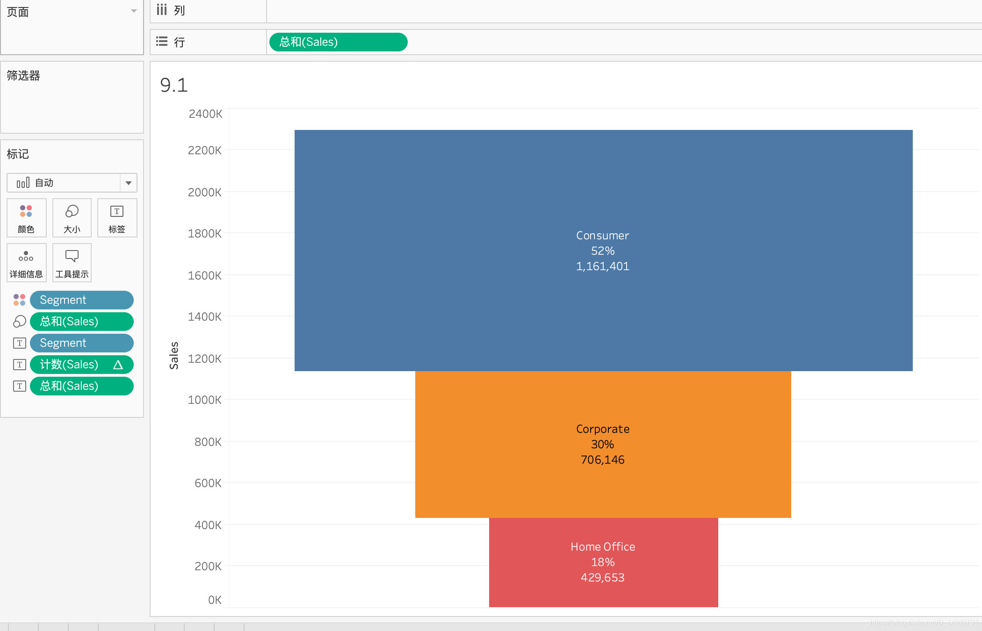The width and height of the screenshot is (982, 631).
Task: Click delta table-calculation icon on 计数(Sales) pill
Action: tap(118, 365)
